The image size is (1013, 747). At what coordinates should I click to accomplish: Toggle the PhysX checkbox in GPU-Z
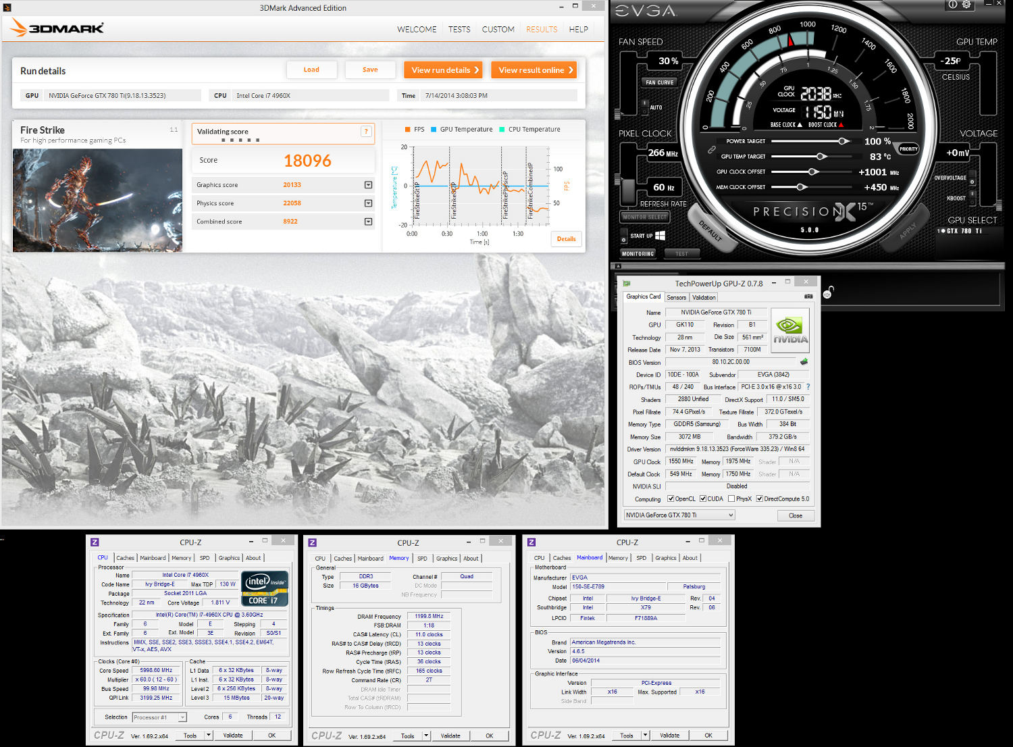pyautogui.click(x=731, y=499)
